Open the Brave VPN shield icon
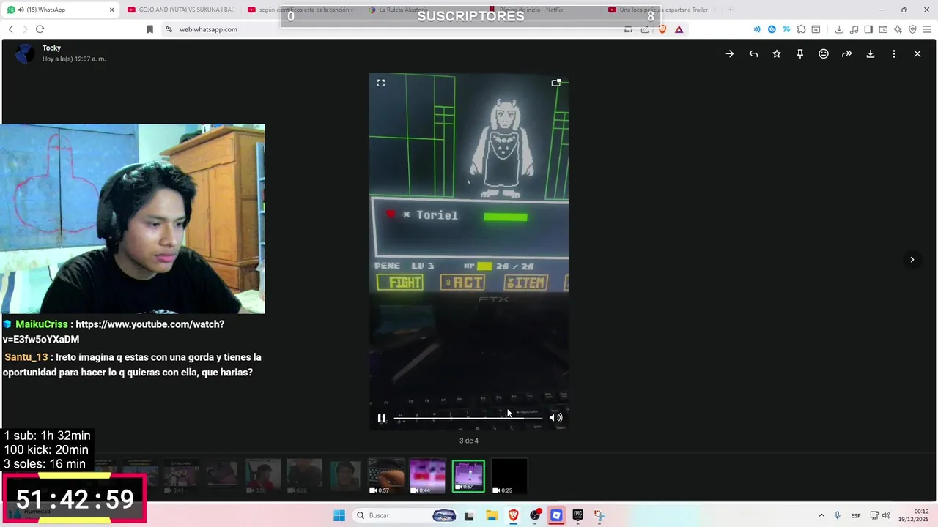 point(912,29)
